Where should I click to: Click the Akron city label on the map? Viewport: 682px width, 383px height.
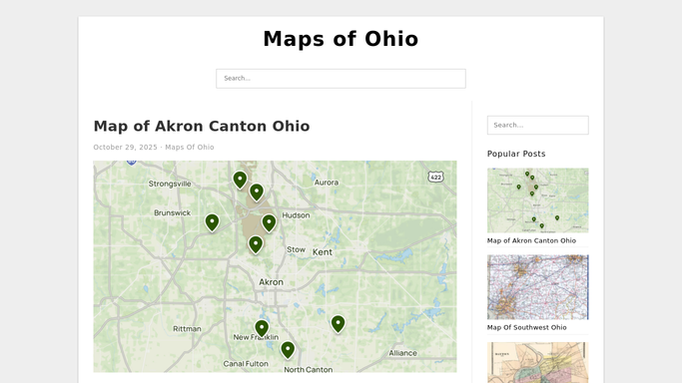(271, 282)
